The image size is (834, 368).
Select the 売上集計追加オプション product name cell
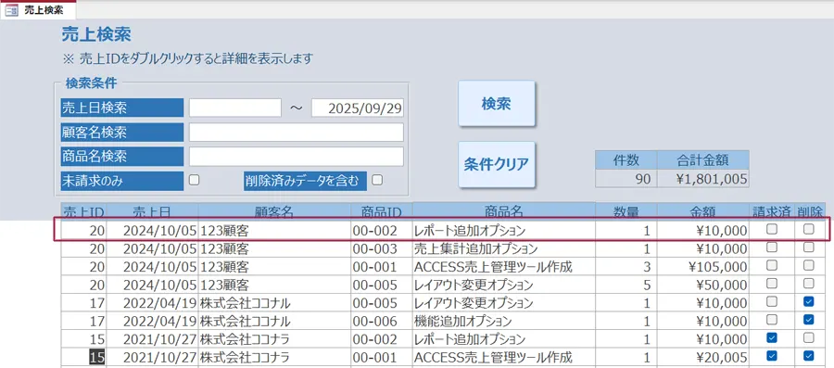pyautogui.click(x=504, y=248)
